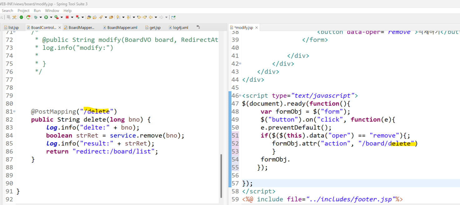Screen dimensions: 460x205
Task: Click the Previous Annotation up-arrow icon
Action: tap(128, 17)
